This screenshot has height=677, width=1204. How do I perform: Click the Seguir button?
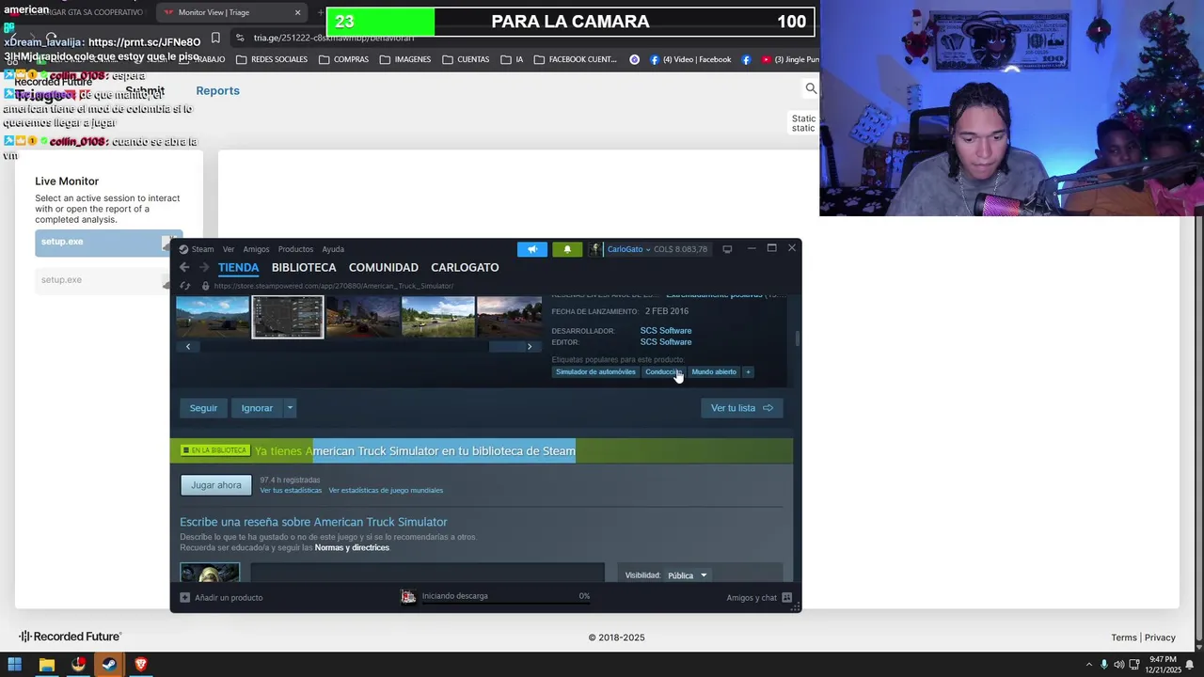[x=203, y=408]
